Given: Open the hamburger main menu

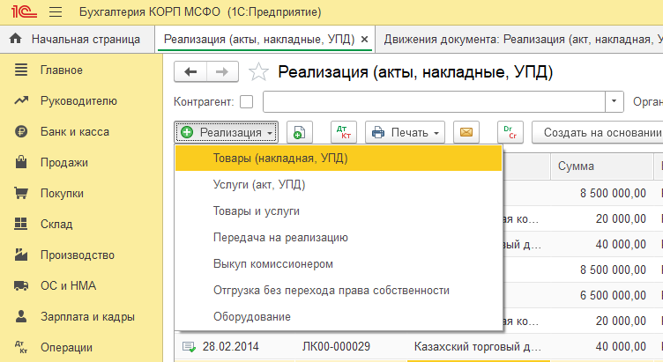Looking at the screenshot, I should pos(56,11).
